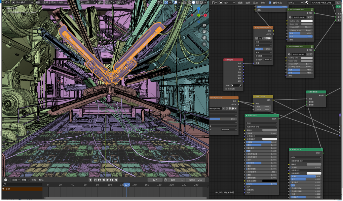Toggle auto keying record button

[90, 180]
